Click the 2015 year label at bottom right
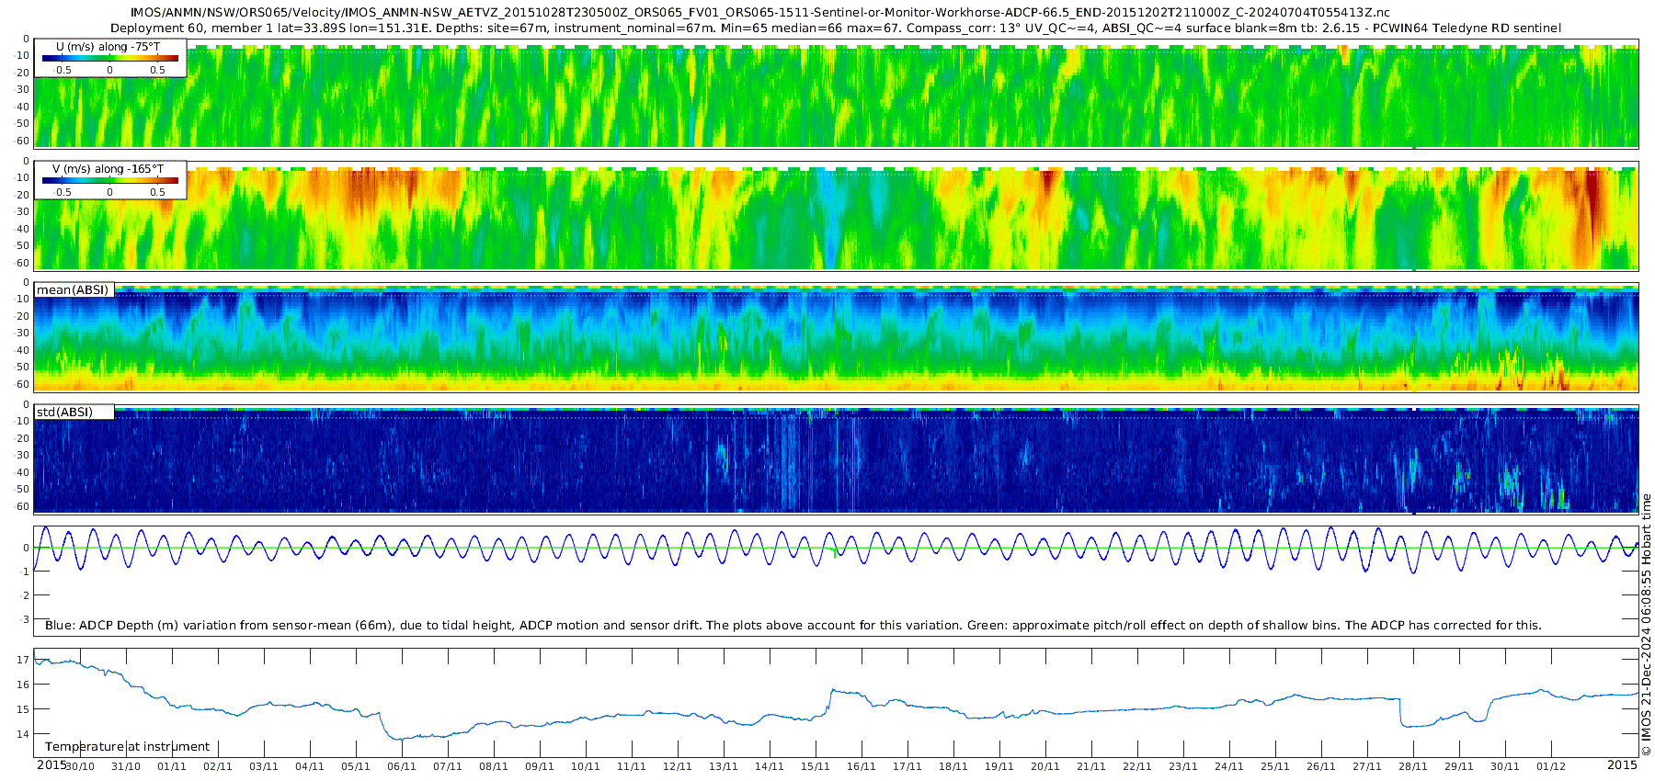This screenshot has height=781, width=1655. (x=1622, y=764)
